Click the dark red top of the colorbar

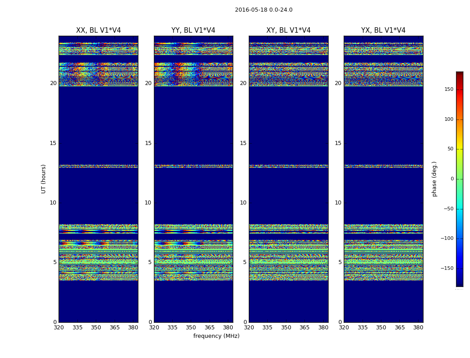[x=459, y=74]
